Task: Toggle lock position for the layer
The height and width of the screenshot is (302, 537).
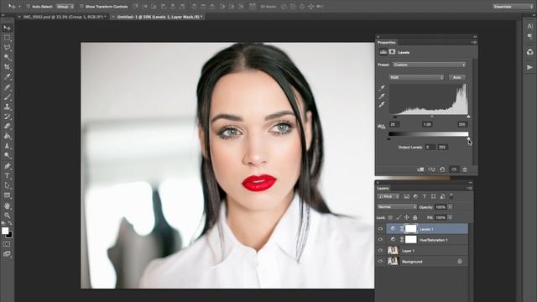Action: pyautogui.click(x=406, y=217)
